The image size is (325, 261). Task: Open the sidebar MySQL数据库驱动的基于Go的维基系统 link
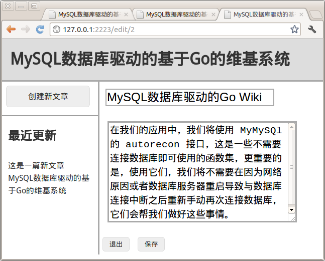[x=49, y=184]
